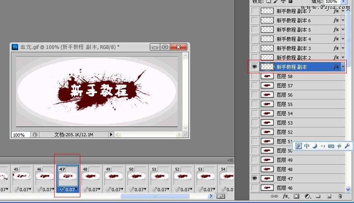
Task: Toggle IME Chinese mode 中 icon
Action: click(307, 146)
